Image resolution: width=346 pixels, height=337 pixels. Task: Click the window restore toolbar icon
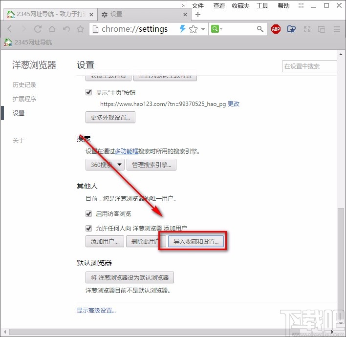tap(322, 29)
